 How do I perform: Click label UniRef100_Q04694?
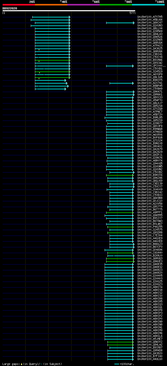pyautogui.click(x=150, y=250)
